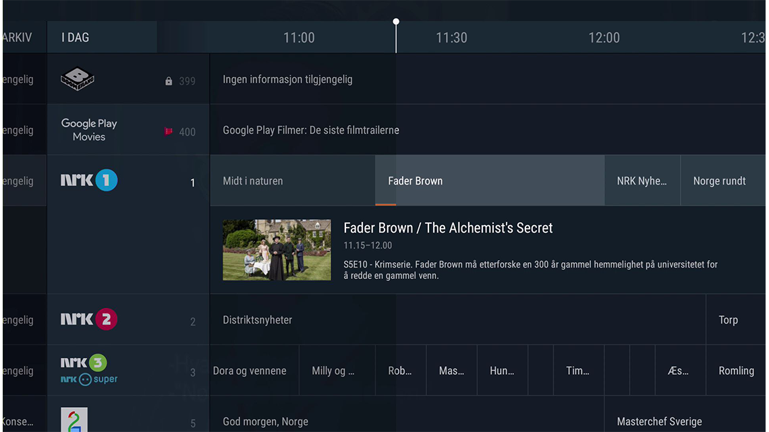Select the NRK1 channel logo
Screen dimensions: 769x432
[x=88, y=181]
